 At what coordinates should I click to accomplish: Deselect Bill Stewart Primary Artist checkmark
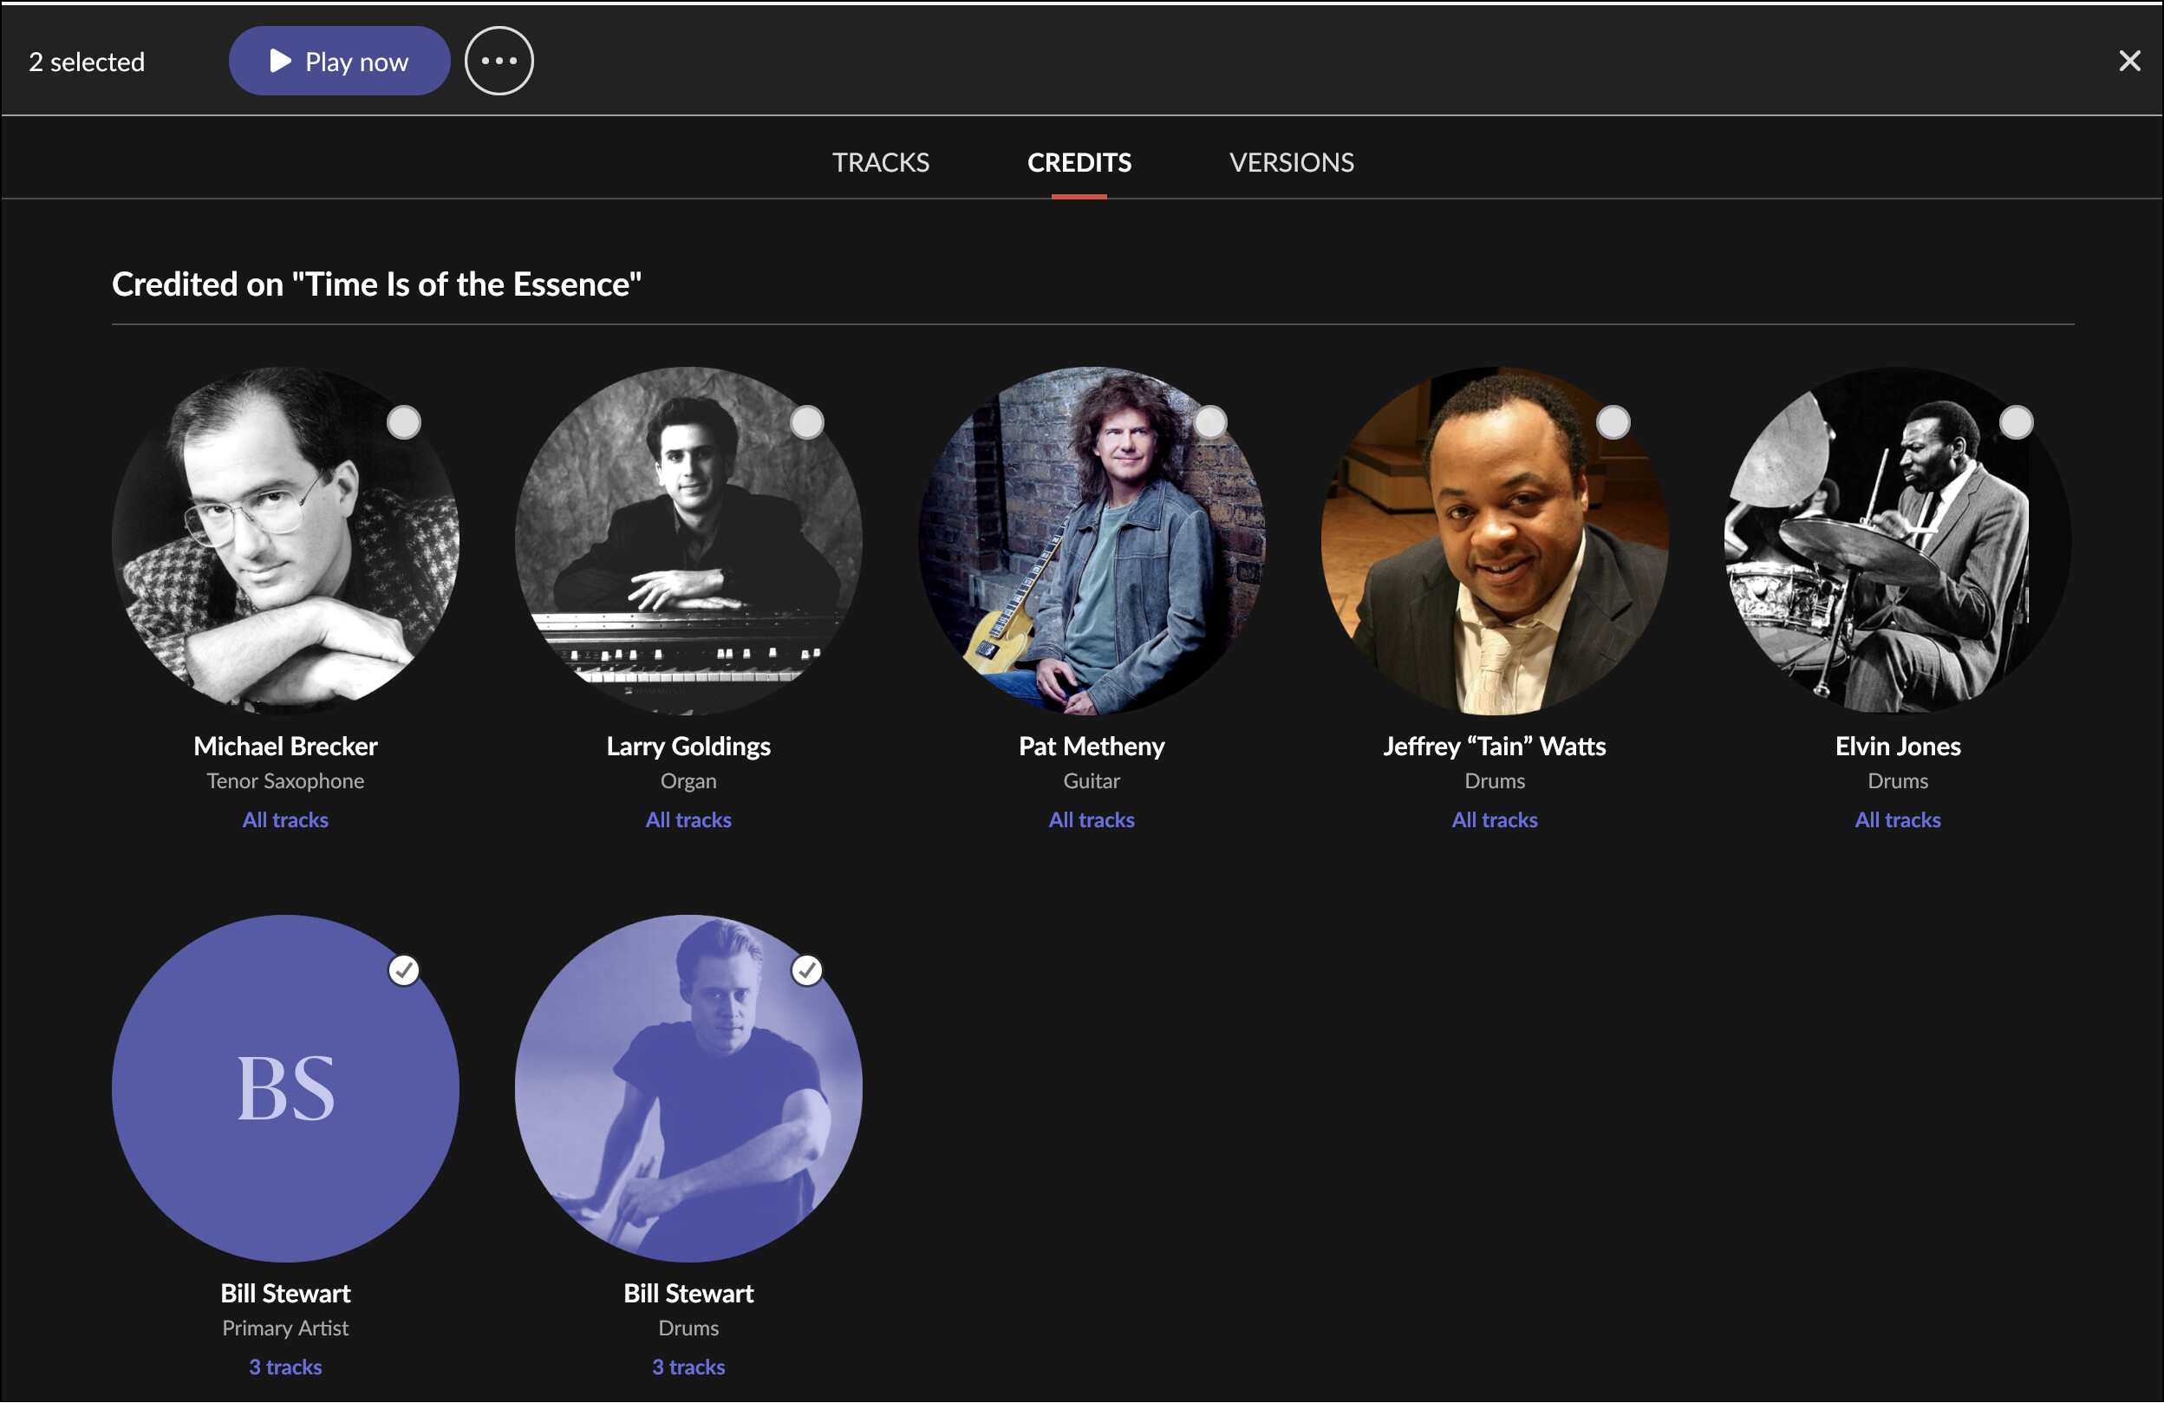pos(404,970)
